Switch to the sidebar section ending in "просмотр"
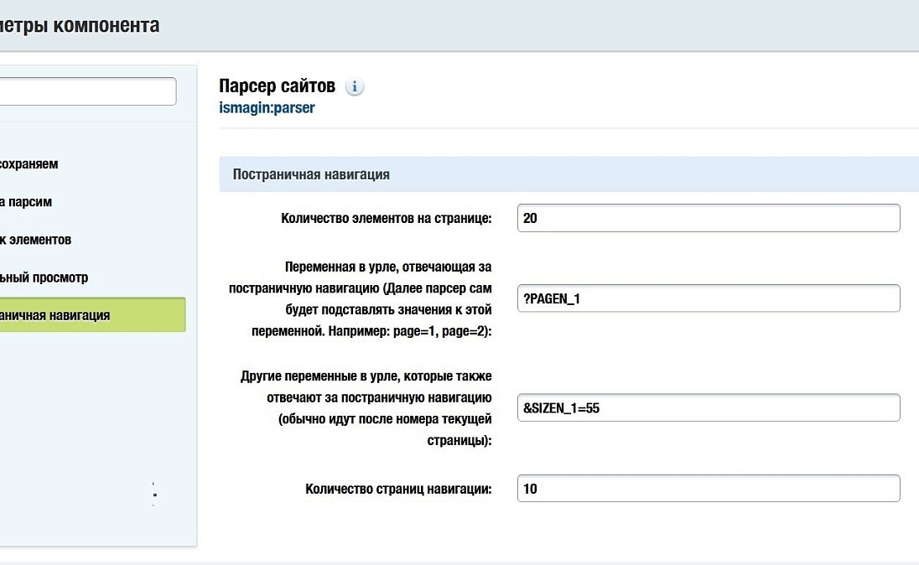This screenshot has height=565, width=919. 44,277
